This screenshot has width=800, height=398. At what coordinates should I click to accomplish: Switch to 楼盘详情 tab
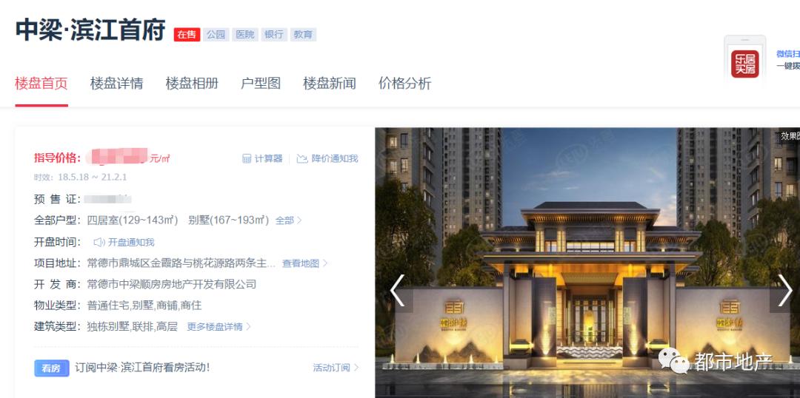point(116,83)
